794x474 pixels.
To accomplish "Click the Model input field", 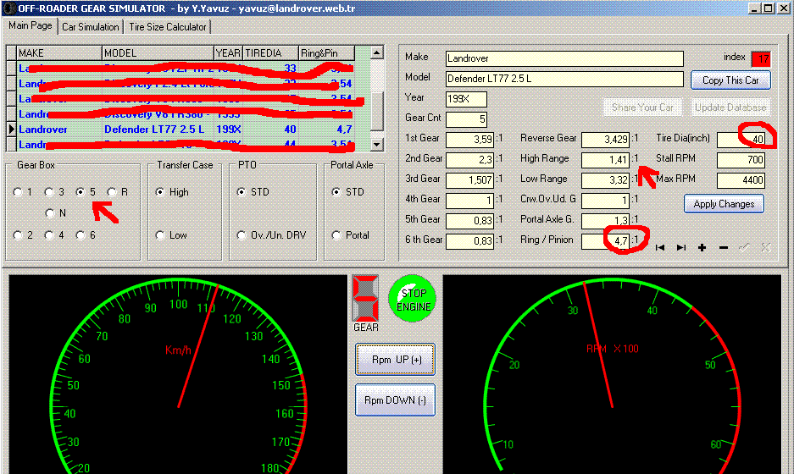I will tap(564, 79).
